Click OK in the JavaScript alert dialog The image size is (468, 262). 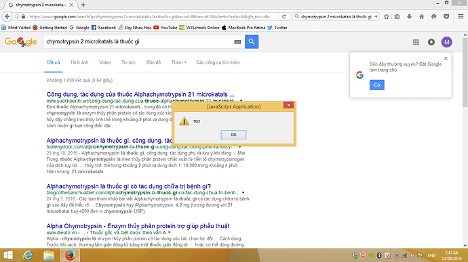click(233, 135)
